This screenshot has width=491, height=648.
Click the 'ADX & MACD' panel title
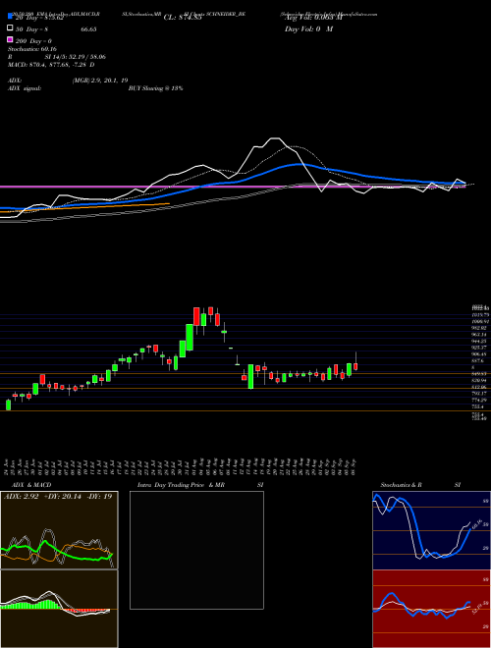pyautogui.click(x=31, y=485)
